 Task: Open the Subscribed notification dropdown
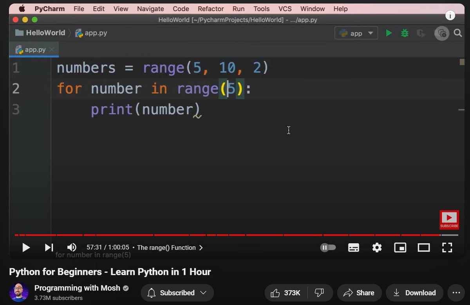tap(177, 293)
